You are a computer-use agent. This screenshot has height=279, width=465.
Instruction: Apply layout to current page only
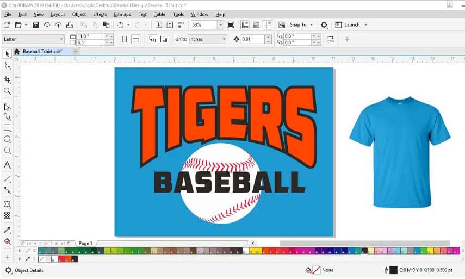[x=164, y=39]
